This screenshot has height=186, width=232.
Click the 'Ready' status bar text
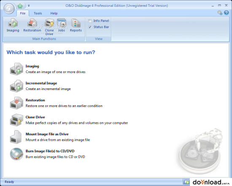(9, 182)
